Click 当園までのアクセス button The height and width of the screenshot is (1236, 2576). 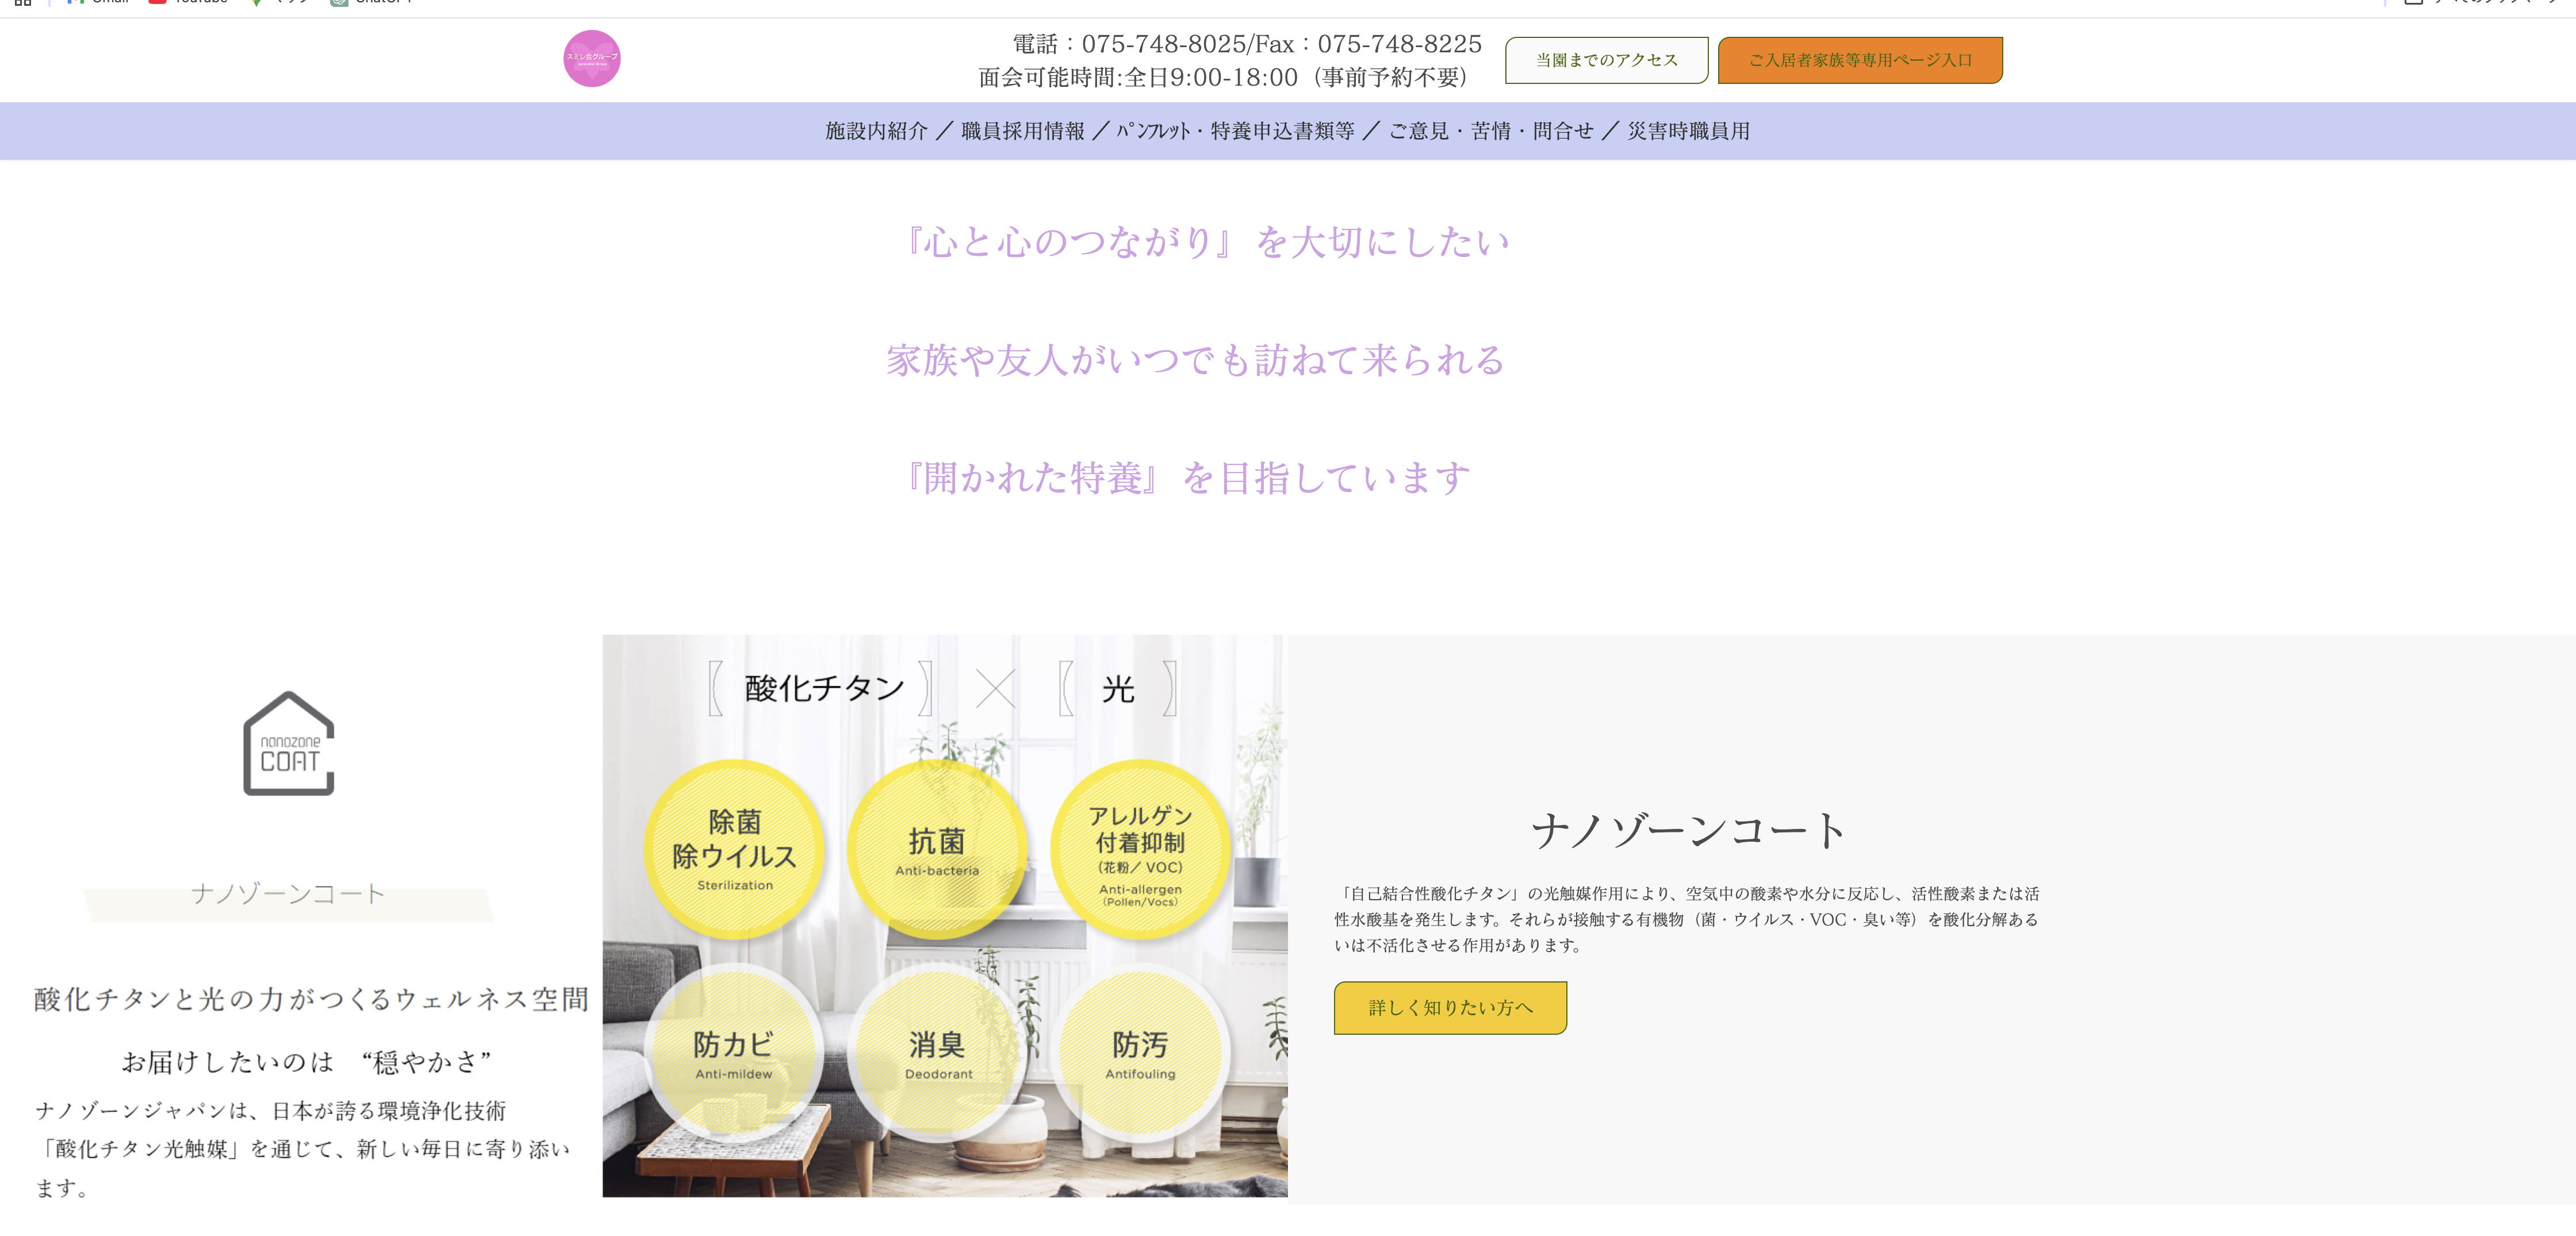(x=1606, y=60)
